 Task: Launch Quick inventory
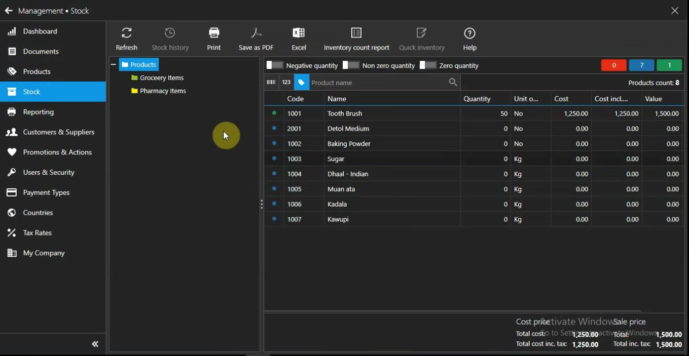pyautogui.click(x=422, y=39)
